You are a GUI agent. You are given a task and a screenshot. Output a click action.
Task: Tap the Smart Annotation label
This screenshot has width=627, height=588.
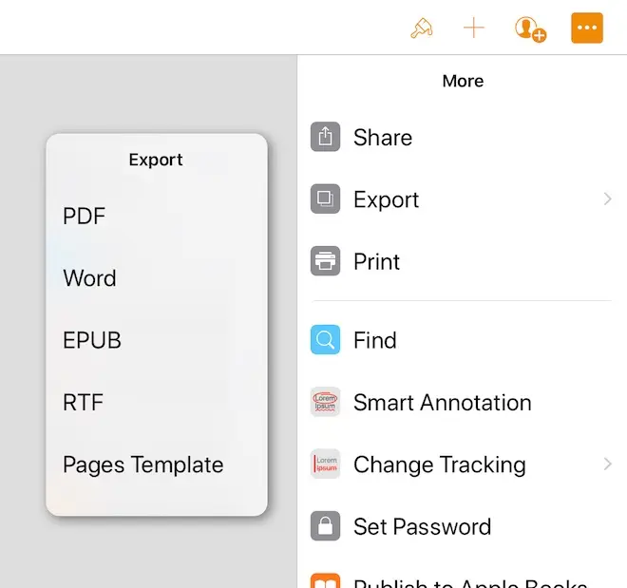tap(442, 402)
